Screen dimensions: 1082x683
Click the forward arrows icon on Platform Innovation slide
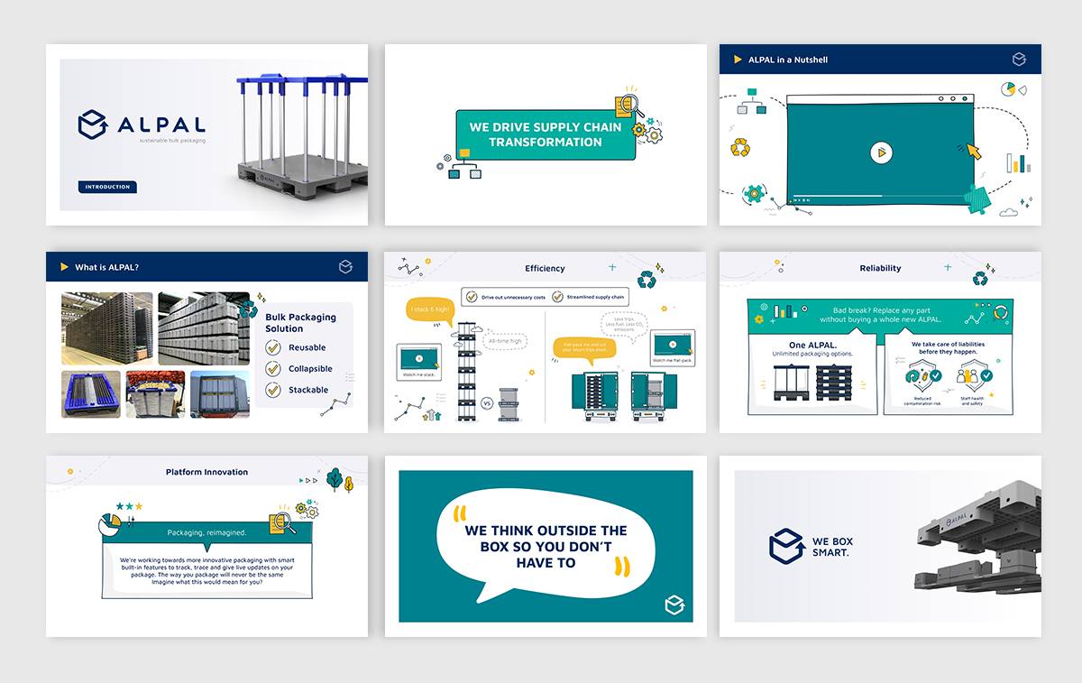tap(308, 480)
